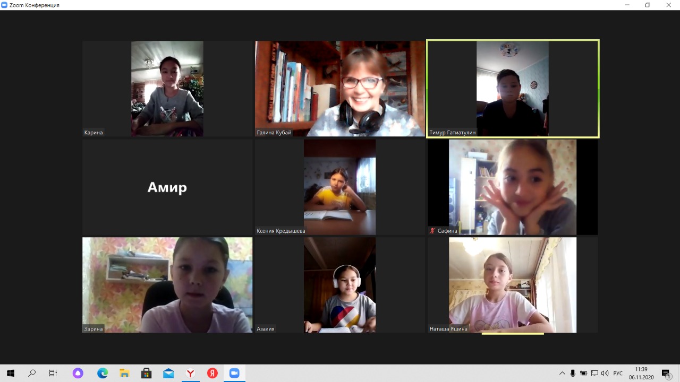Select Галина Кубай's video tile
Viewport: 680px width, 382px height.
(x=340, y=89)
